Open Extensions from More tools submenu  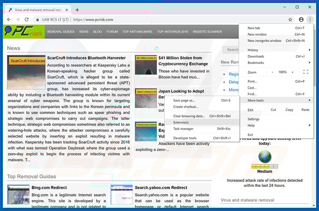coord(202,122)
